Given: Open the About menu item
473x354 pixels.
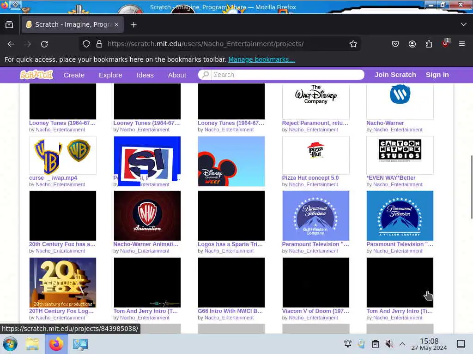Looking at the screenshot, I should tap(177, 75).
